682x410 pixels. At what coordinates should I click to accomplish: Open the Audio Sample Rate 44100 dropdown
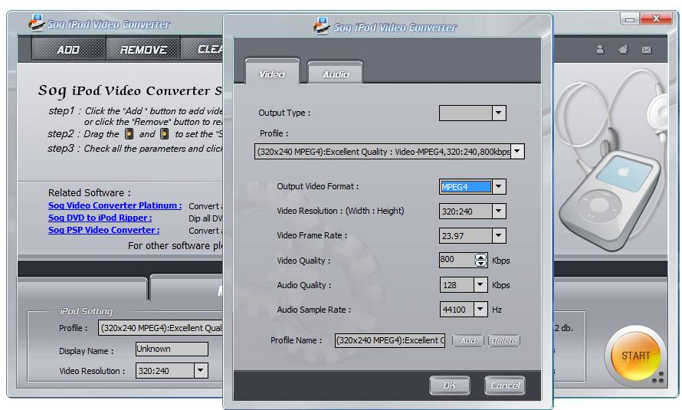tap(480, 309)
